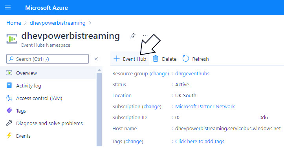Click the Overview menu icon

click(x=9, y=73)
